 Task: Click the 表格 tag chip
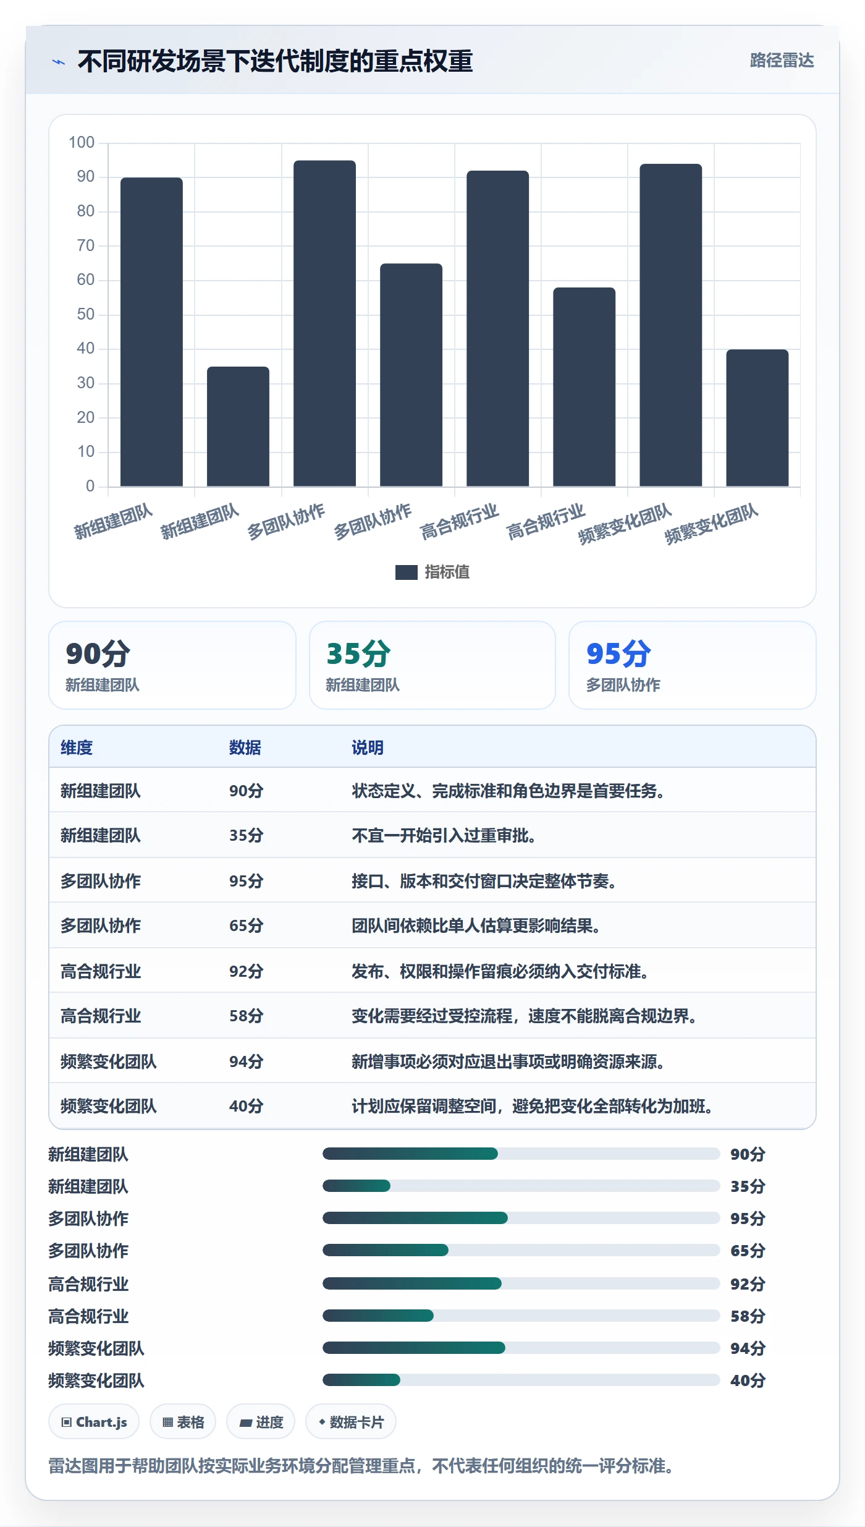(183, 1422)
